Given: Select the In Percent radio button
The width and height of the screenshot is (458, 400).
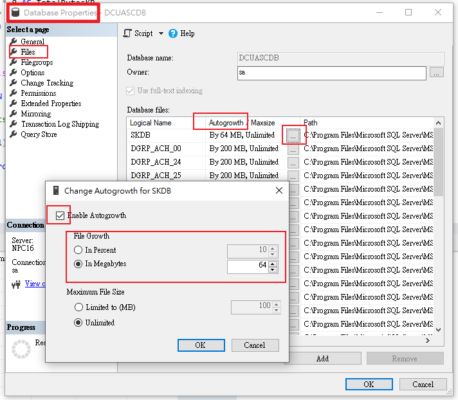Looking at the screenshot, I should (78, 250).
